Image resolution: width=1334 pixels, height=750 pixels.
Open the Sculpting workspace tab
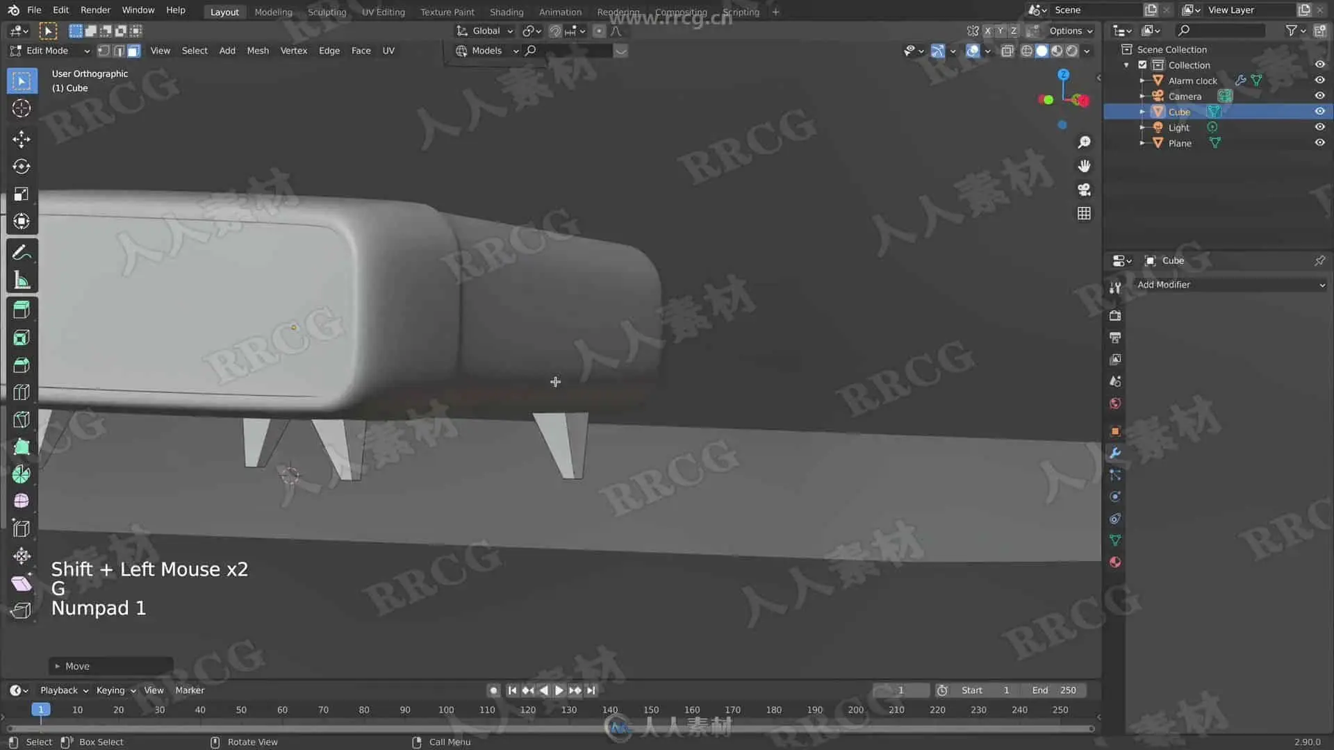click(327, 12)
